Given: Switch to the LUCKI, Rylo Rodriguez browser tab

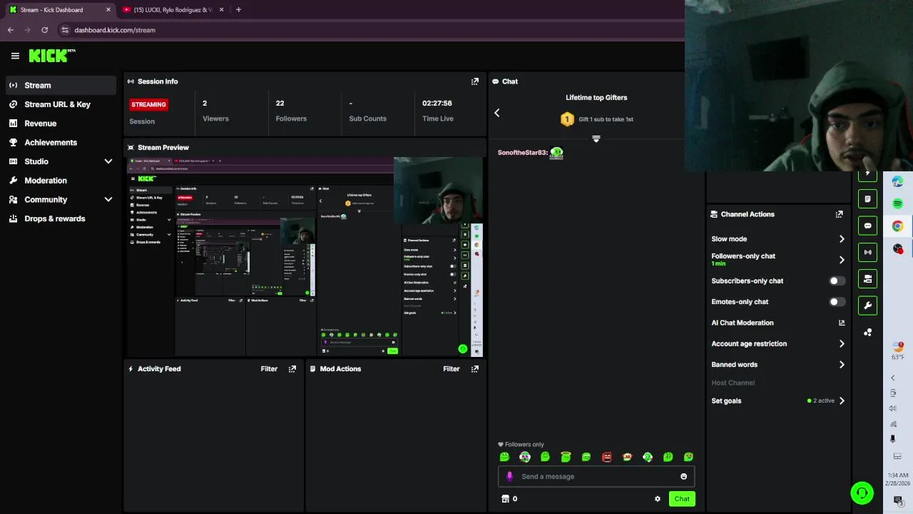Looking at the screenshot, I should (172, 10).
